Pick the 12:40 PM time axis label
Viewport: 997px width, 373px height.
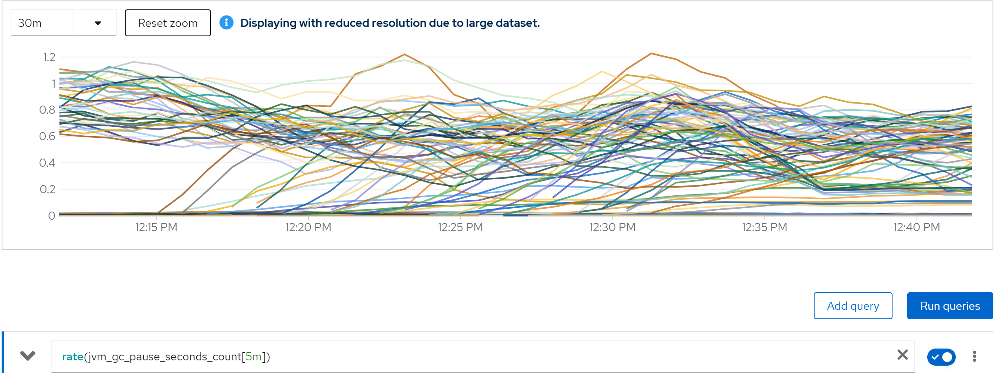click(x=917, y=227)
